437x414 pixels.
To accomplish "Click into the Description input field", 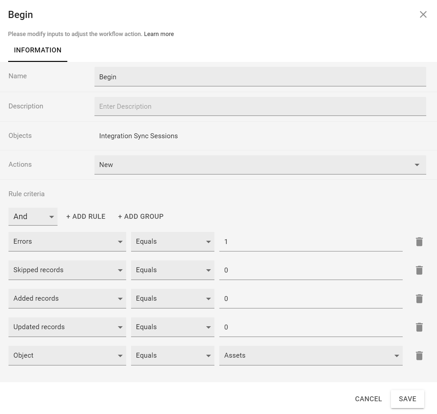I will (x=260, y=106).
